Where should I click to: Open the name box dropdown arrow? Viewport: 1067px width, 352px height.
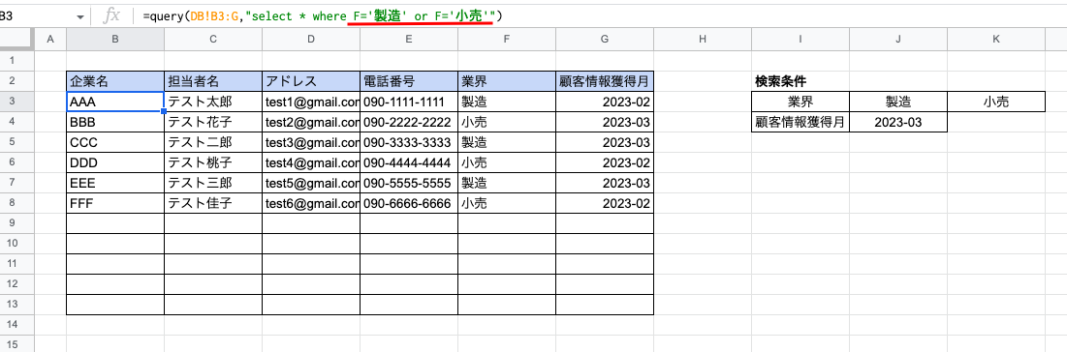81,16
